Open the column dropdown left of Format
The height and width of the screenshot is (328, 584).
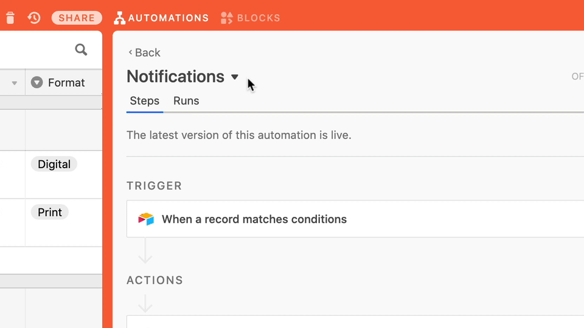[x=14, y=83]
